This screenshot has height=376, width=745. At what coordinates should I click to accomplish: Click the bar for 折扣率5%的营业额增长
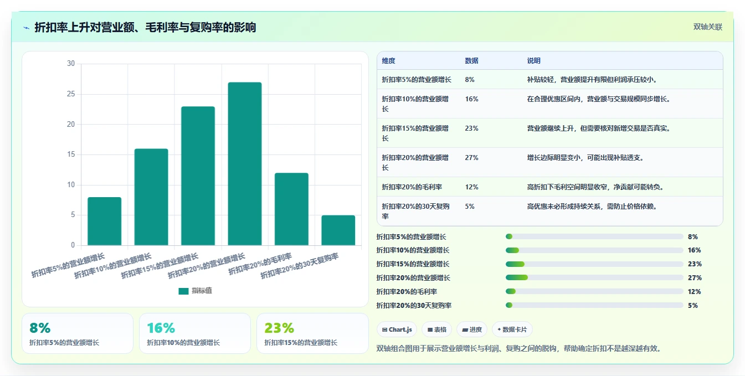point(104,221)
